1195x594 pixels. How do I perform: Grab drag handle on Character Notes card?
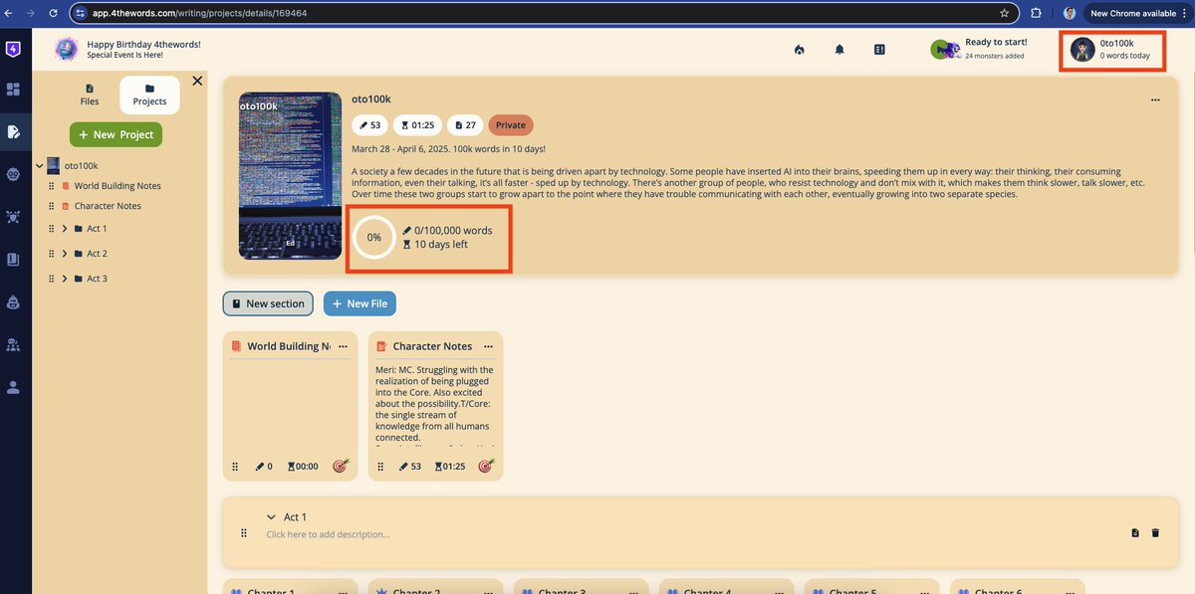coord(381,466)
